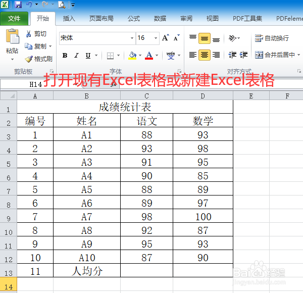Click cell containing 人均分

[x=87, y=271]
